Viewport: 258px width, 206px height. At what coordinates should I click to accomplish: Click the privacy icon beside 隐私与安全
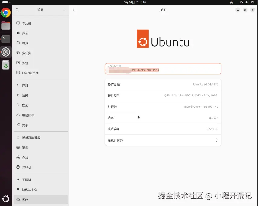pyautogui.click(x=18, y=190)
